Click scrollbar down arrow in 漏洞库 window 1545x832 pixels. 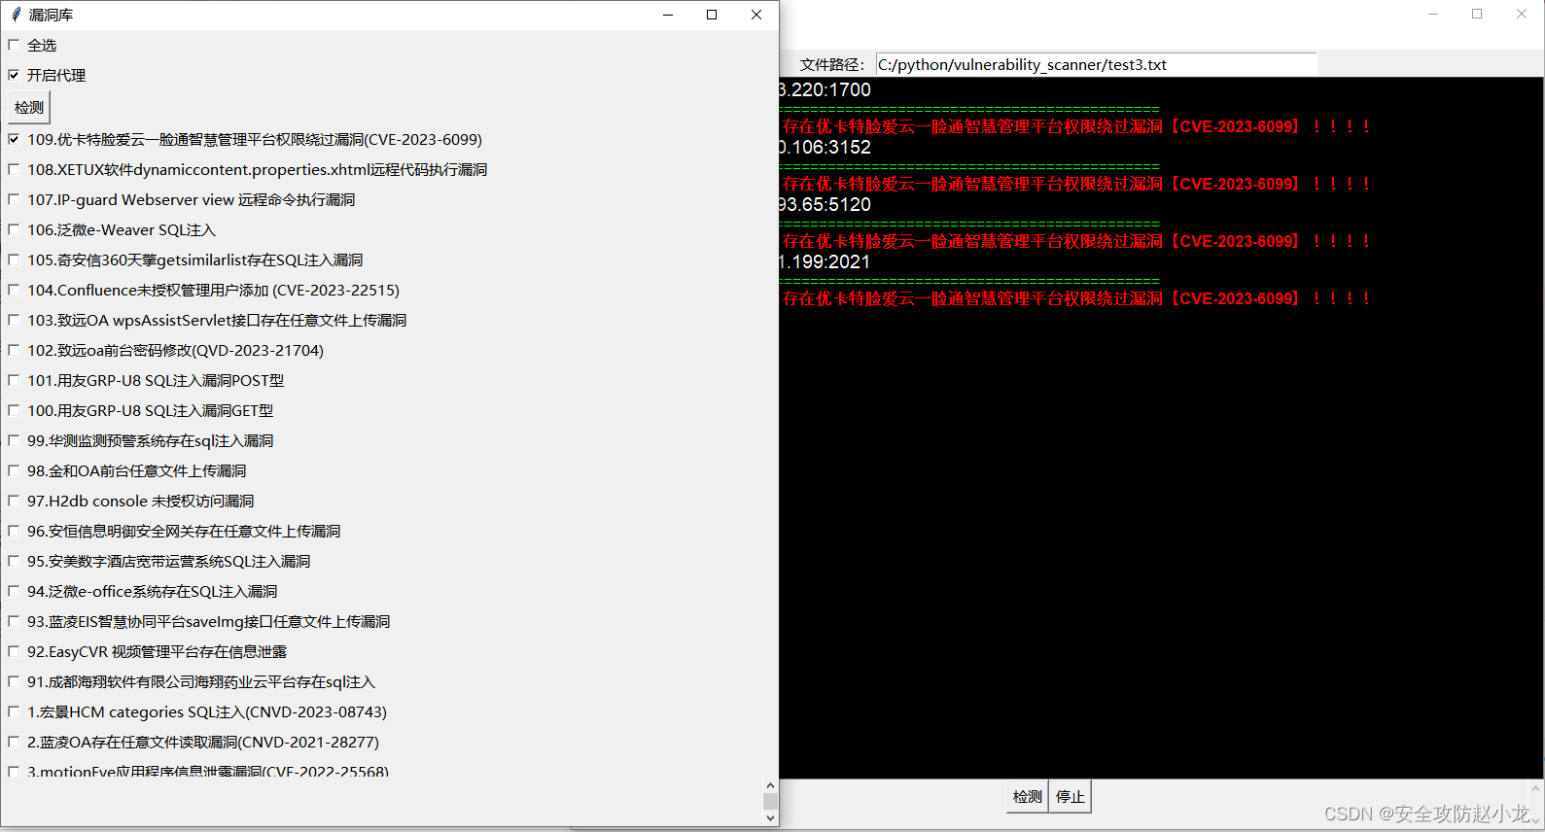click(770, 817)
